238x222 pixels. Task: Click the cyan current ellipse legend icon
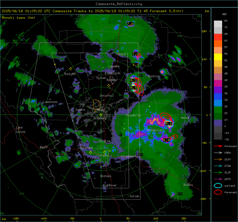coord(218,186)
